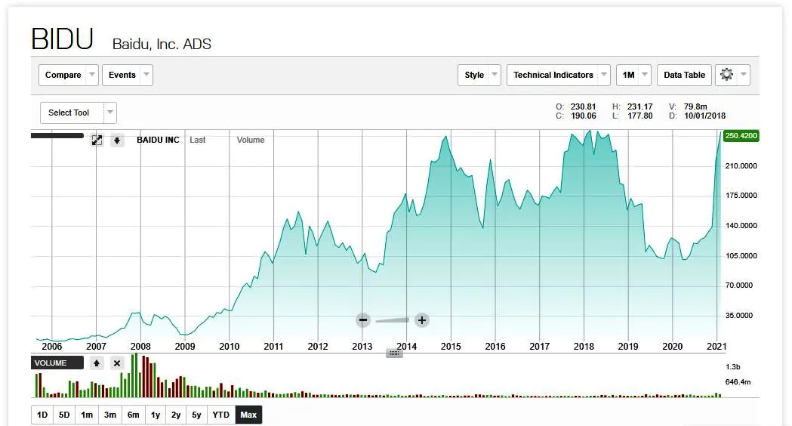Click the date value 10/01/2018
This screenshot has height=426, width=792.
[704, 116]
